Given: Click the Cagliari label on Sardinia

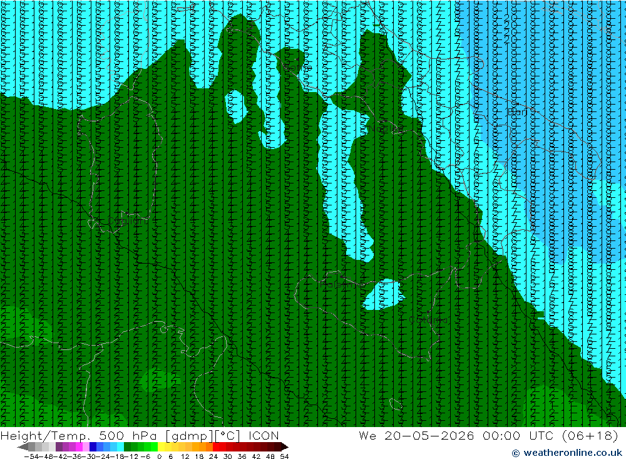Looking at the screenshot, I should click(126, 221).
